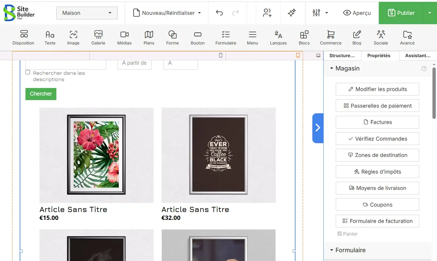
Task: Expand the Nouveau/Réinitialiser dropdown
Action: click(x=167, y=13)
